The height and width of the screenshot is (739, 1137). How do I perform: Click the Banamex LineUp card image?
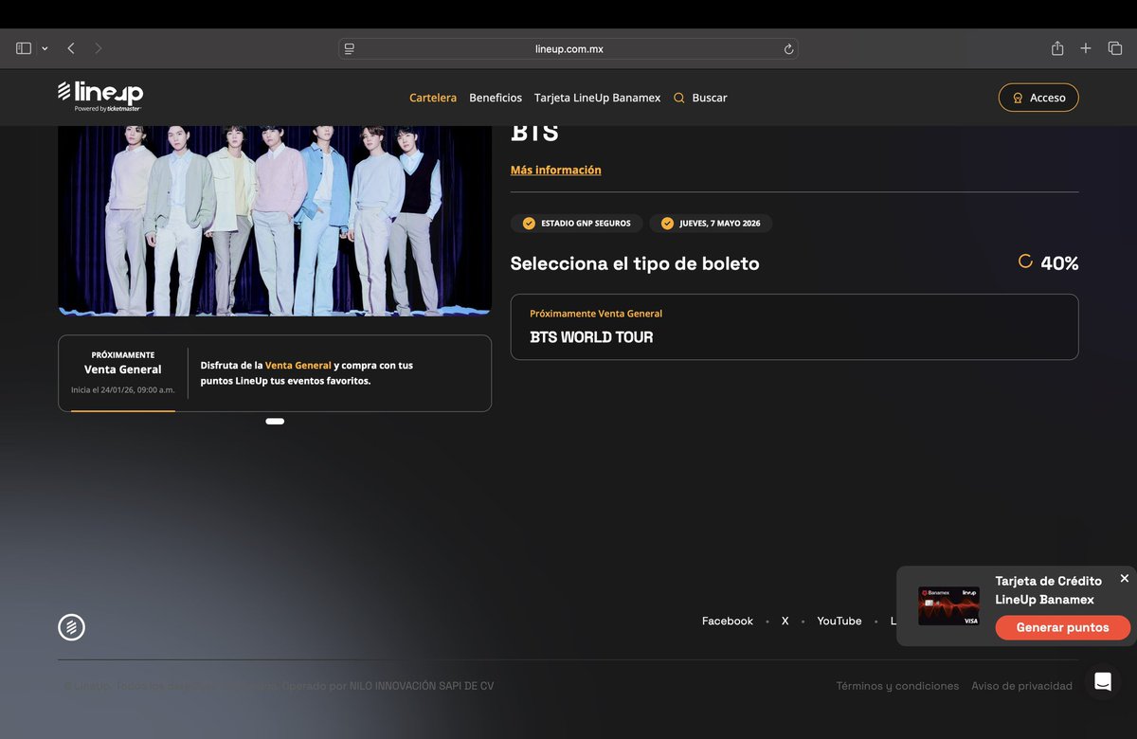[x=948, y=606]
